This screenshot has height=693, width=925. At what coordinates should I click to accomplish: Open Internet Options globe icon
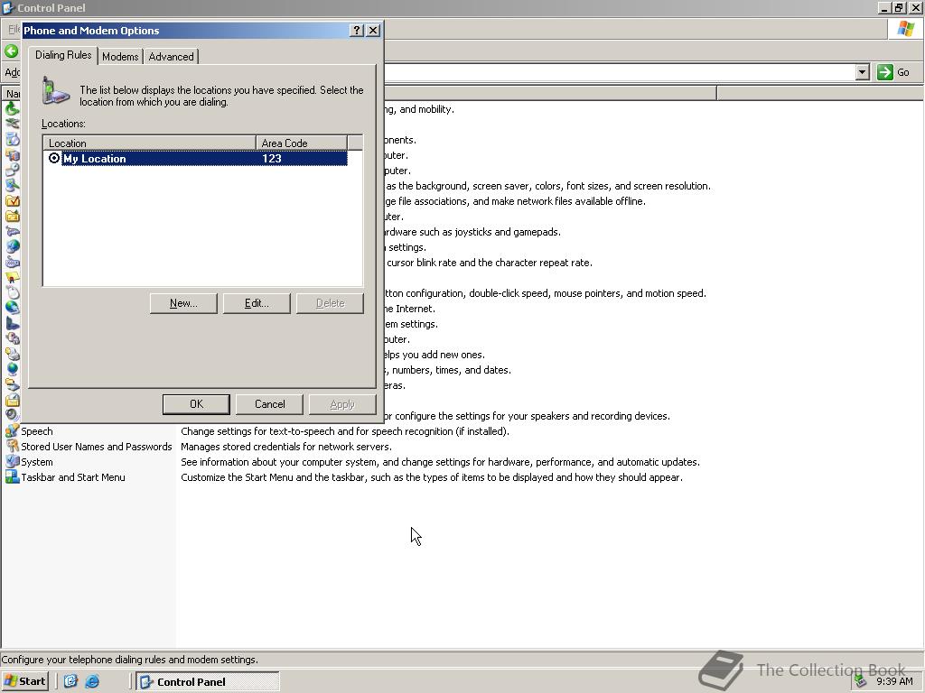pos(13,247)
